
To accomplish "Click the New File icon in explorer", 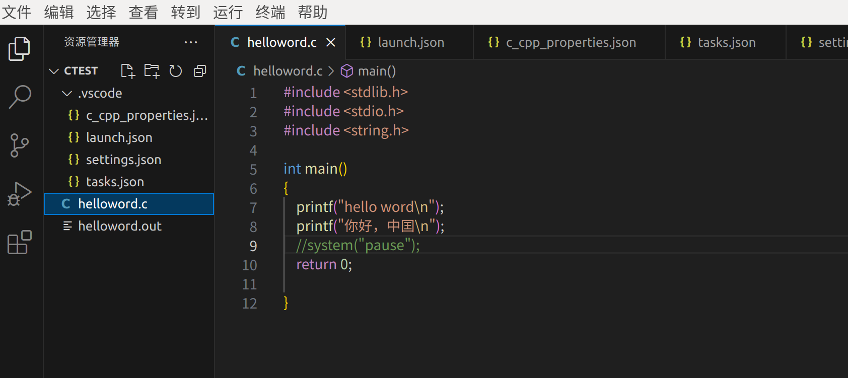I will [x=128, y=71].
